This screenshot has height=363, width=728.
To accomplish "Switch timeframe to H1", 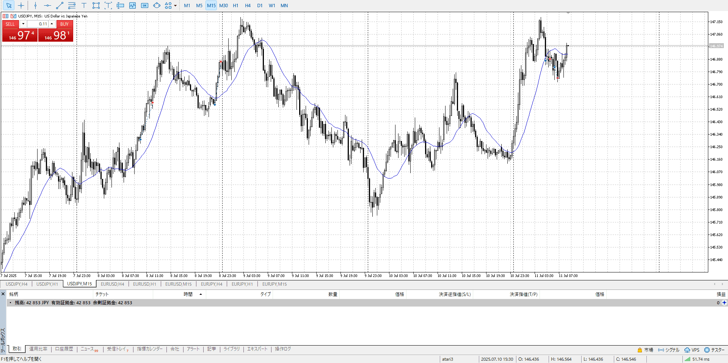I will [x=235, y=5].
